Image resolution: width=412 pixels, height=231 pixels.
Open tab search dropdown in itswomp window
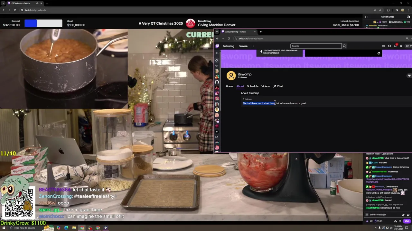pyautogui.click(x=217, y=32)
